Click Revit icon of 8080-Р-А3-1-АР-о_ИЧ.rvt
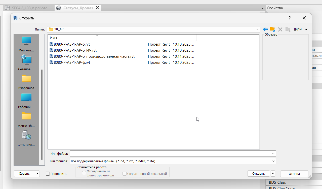The width and height of the screenshot is (322, 189). (51, 50)
